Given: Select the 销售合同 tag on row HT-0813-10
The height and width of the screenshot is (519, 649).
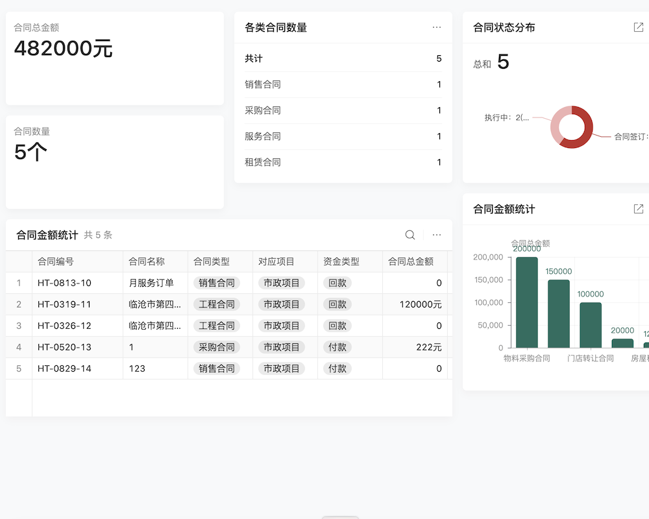Looking at the screenshot, I should [217, 282].
